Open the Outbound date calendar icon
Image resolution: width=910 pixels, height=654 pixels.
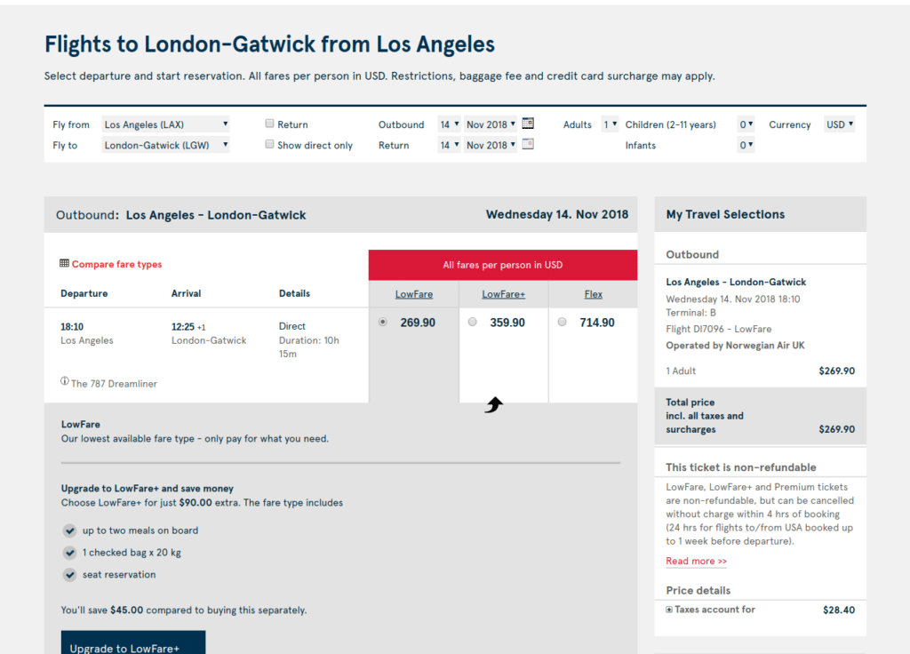(528, 123)
